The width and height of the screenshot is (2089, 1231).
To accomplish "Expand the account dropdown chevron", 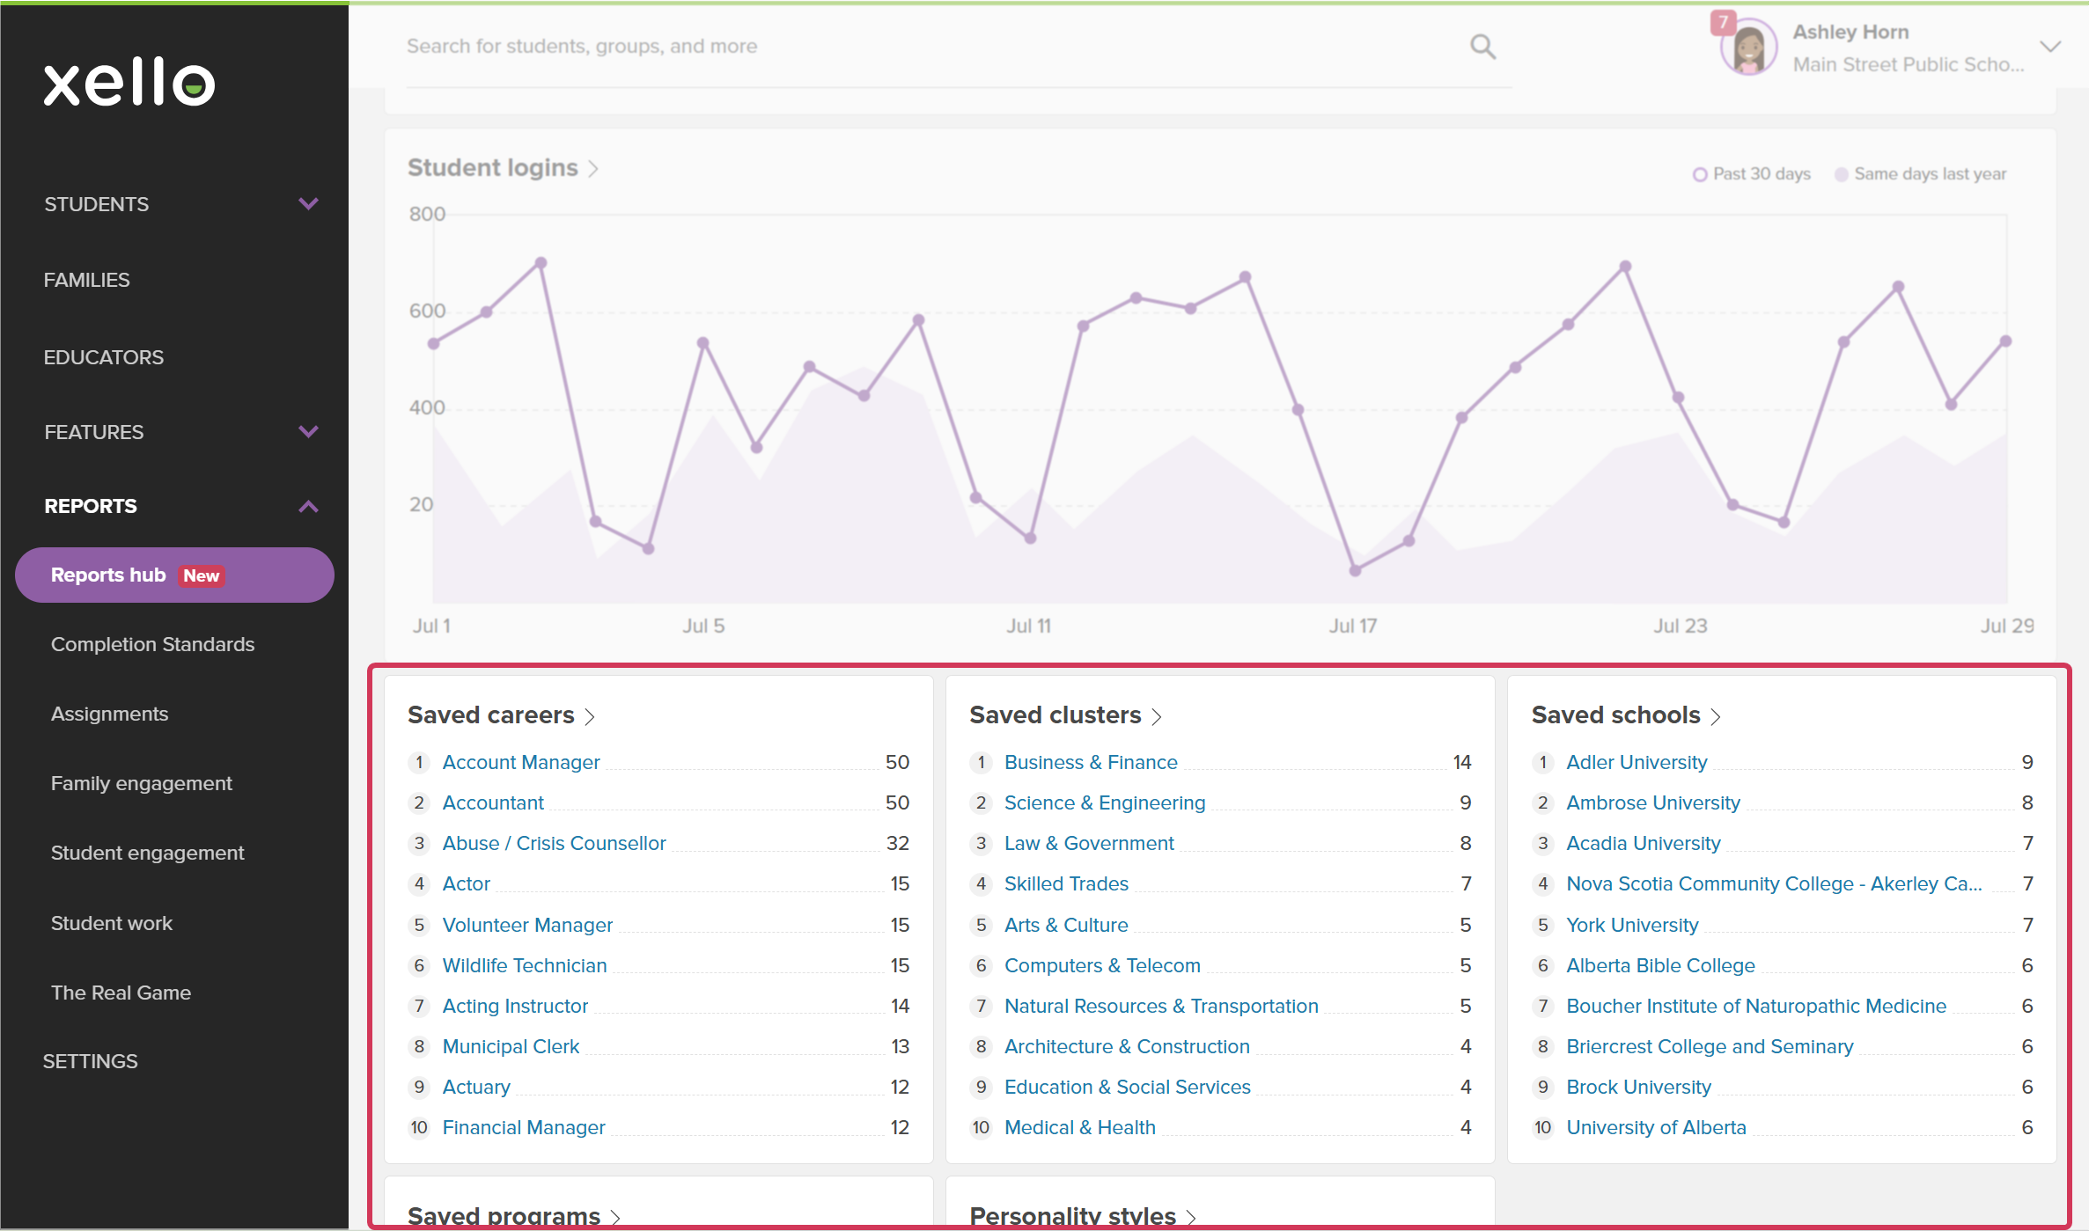I will click(2050, 47).
